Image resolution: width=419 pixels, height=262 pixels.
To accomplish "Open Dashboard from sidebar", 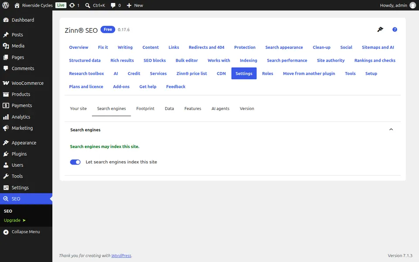I will tap(26, 20).
